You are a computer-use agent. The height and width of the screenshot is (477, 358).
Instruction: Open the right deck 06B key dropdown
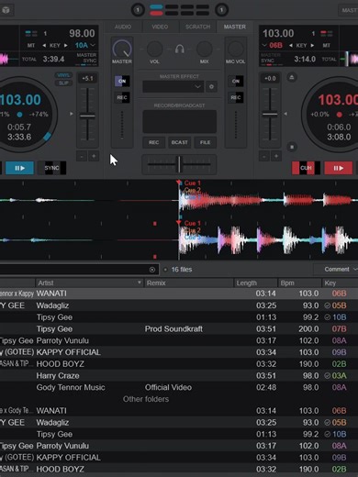272,45
